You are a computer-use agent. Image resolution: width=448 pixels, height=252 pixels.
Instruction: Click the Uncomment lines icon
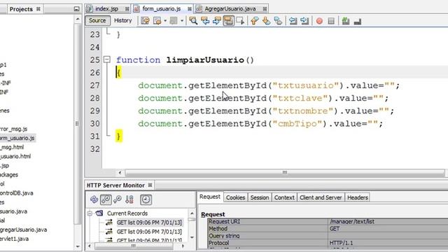coord(358,21)
